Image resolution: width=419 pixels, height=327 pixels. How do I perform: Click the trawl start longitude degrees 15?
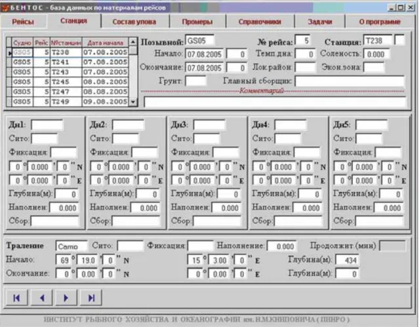(195, 260)
